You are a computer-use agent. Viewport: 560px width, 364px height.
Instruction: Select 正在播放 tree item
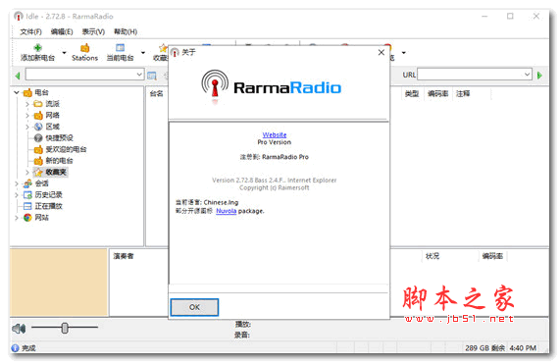49,206
